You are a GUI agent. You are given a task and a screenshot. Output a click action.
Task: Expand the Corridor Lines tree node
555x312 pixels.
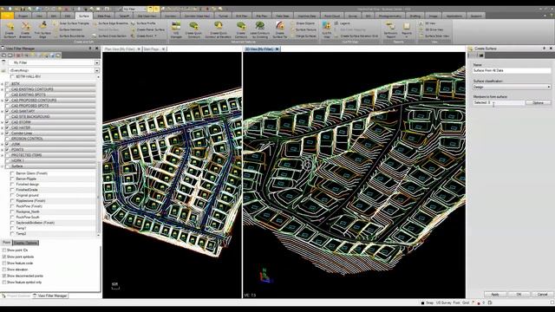click(3, 133)
